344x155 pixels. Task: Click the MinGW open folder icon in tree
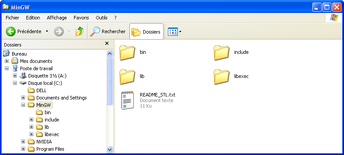tap(31, 105)
